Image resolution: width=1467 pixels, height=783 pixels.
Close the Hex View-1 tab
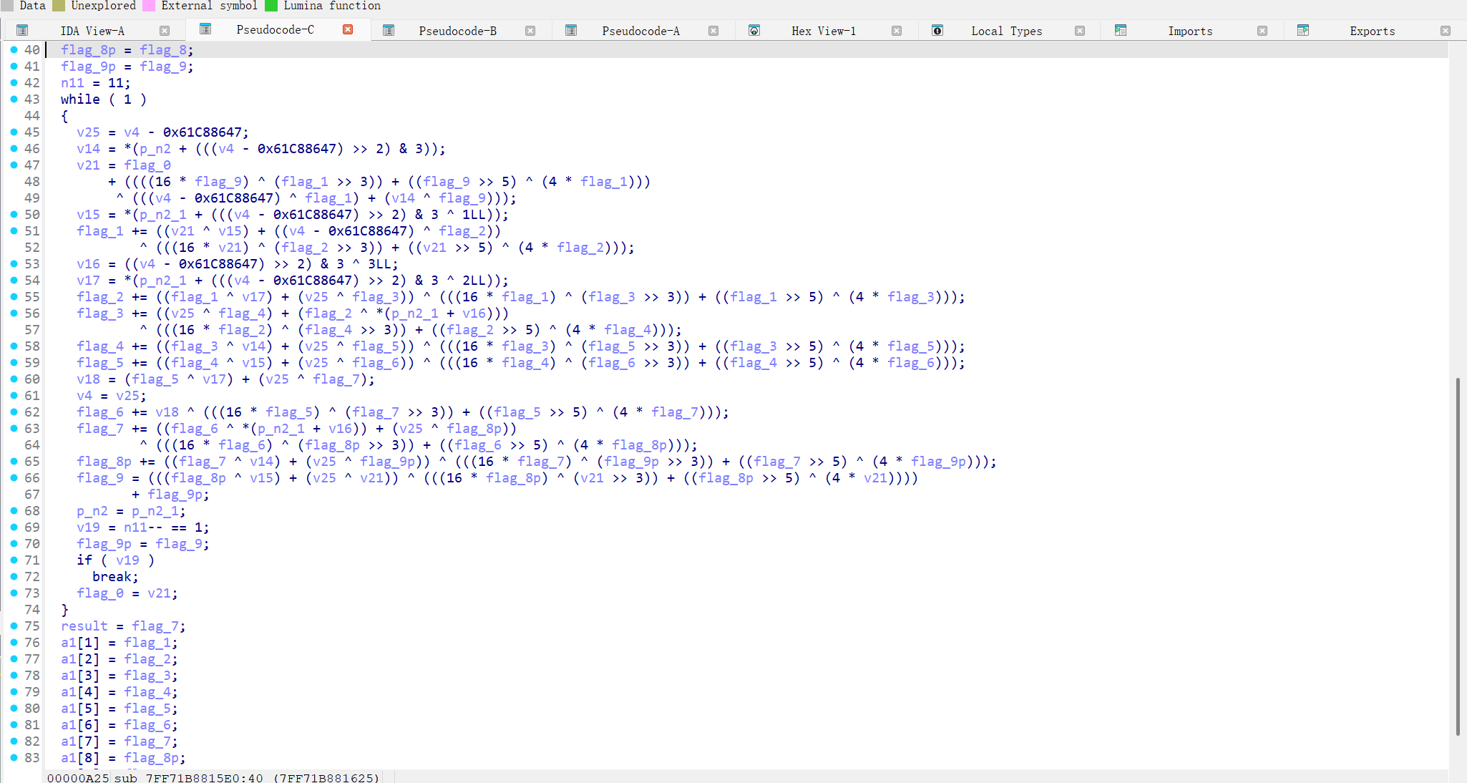click(x=897, y=31)
